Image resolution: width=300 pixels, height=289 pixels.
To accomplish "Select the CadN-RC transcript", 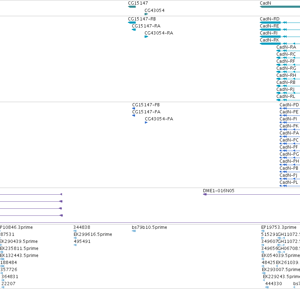I will coord(288,58).
